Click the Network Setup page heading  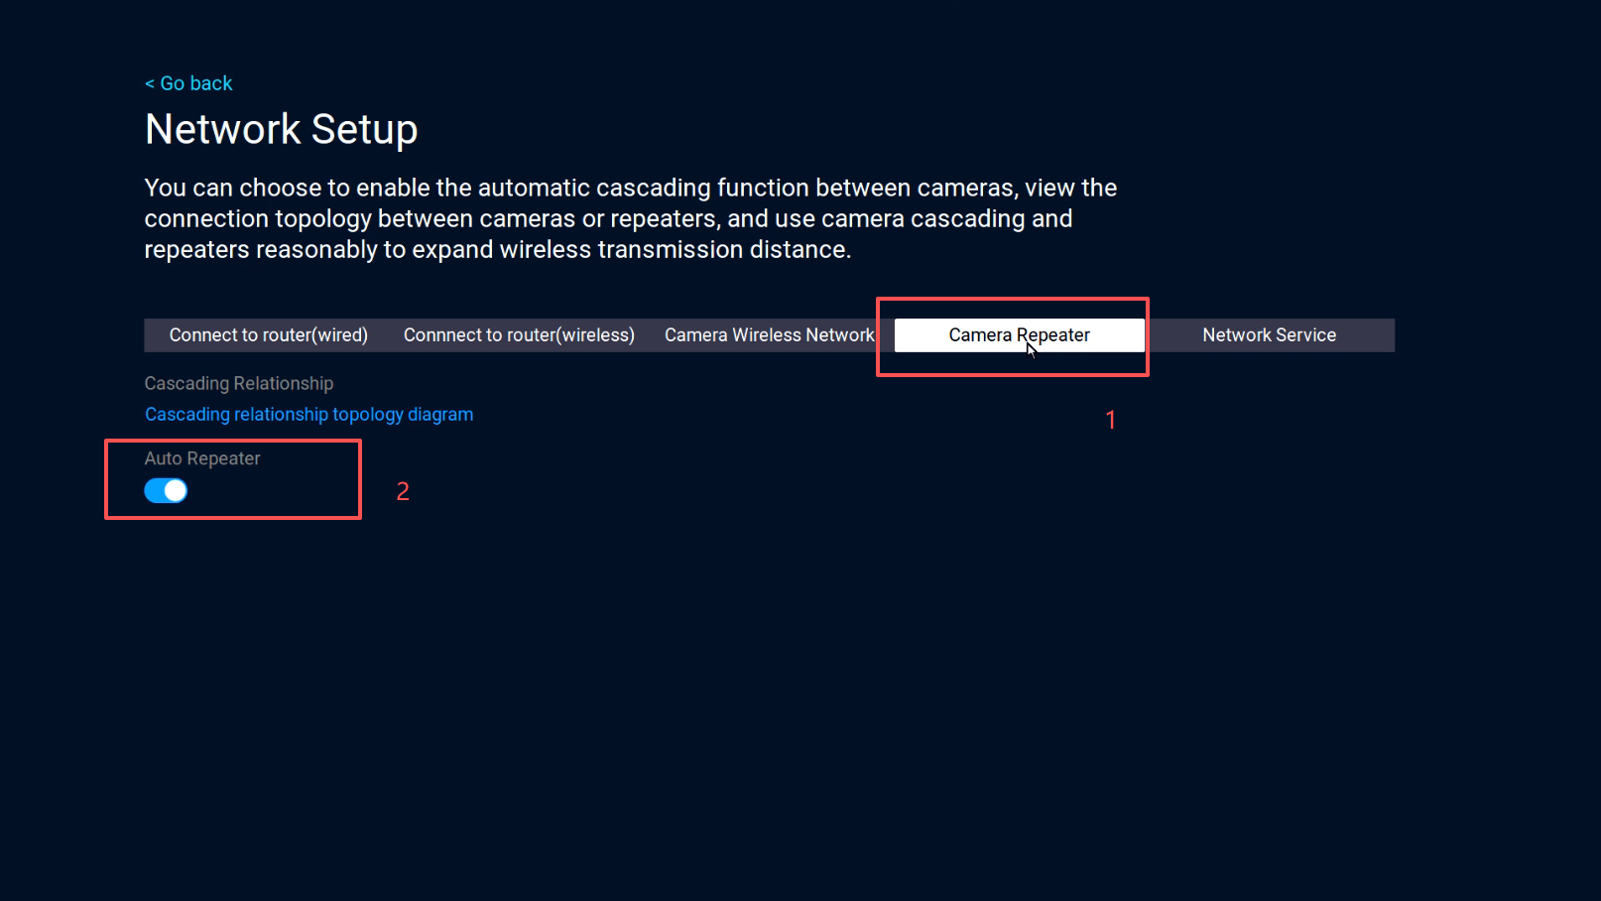tap(281, 130)
